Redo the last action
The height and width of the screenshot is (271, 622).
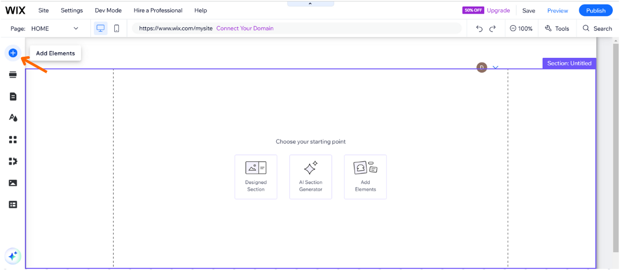point(493,28)
